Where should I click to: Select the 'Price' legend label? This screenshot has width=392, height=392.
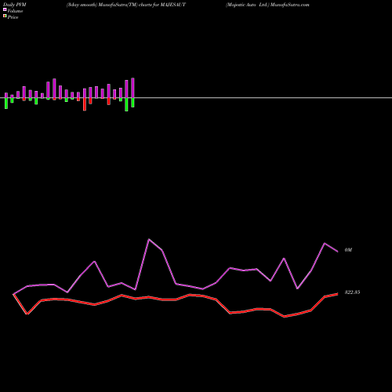tap(13, 17)
